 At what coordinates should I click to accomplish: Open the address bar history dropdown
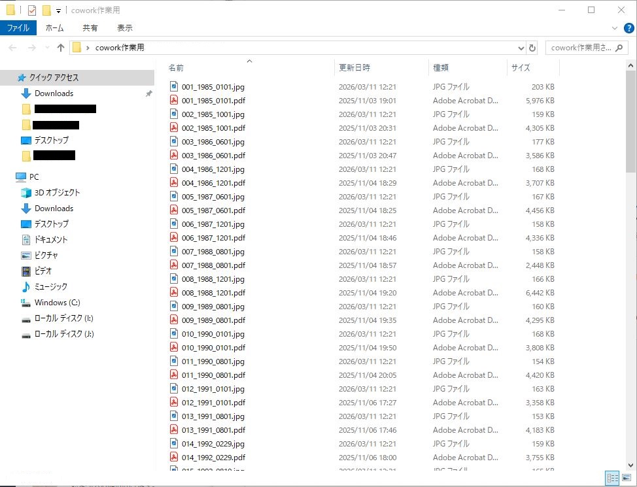point(521,48)
